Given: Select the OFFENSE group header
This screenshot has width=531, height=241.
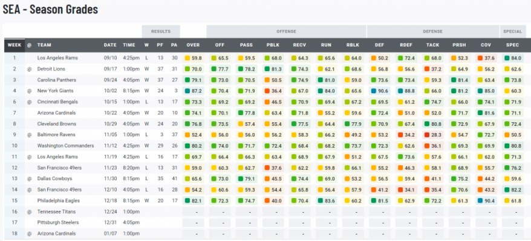Looking at the screenshot, I should pos(286,31).
